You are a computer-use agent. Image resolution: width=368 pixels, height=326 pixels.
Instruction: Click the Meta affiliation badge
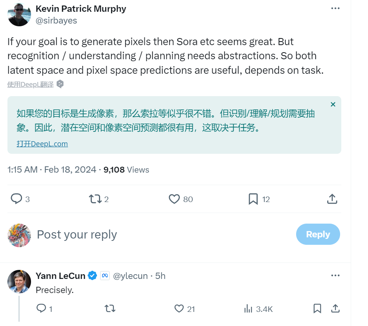[104, 276]
